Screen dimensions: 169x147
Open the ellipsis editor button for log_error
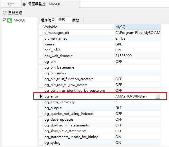coord(158,96)
